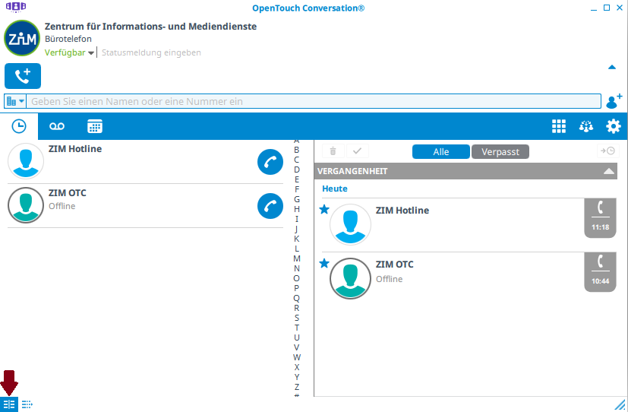
Task: Toggle favorite star for ZIM OTC entry
Action: (x=324, y=264)
